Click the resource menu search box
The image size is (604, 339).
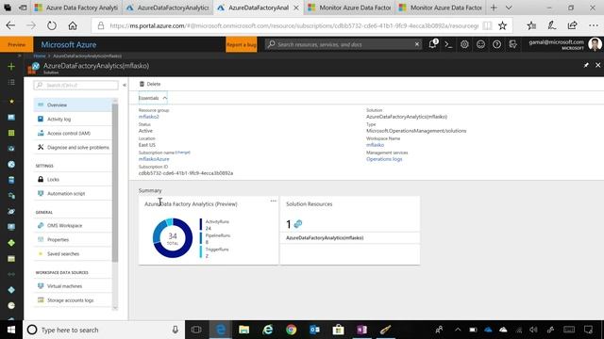[75, 85]
